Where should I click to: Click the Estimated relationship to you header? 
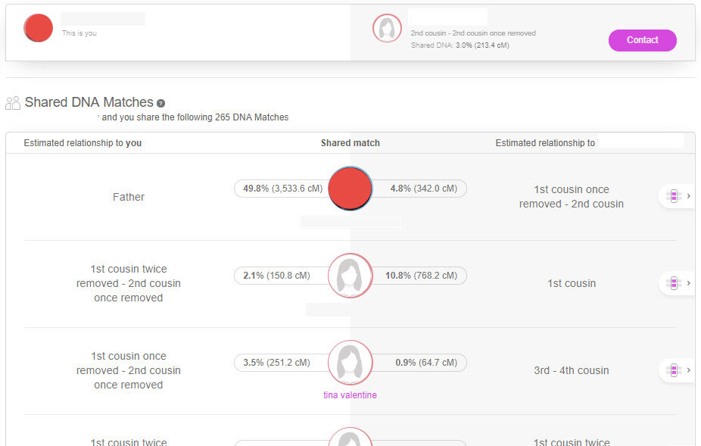[83, 143]
